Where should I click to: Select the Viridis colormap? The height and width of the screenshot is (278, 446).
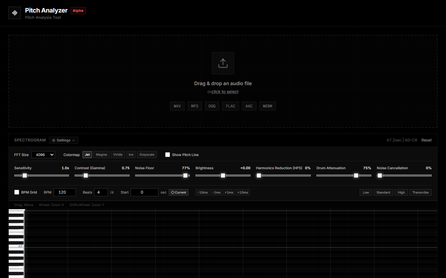(x=118, y=155)
